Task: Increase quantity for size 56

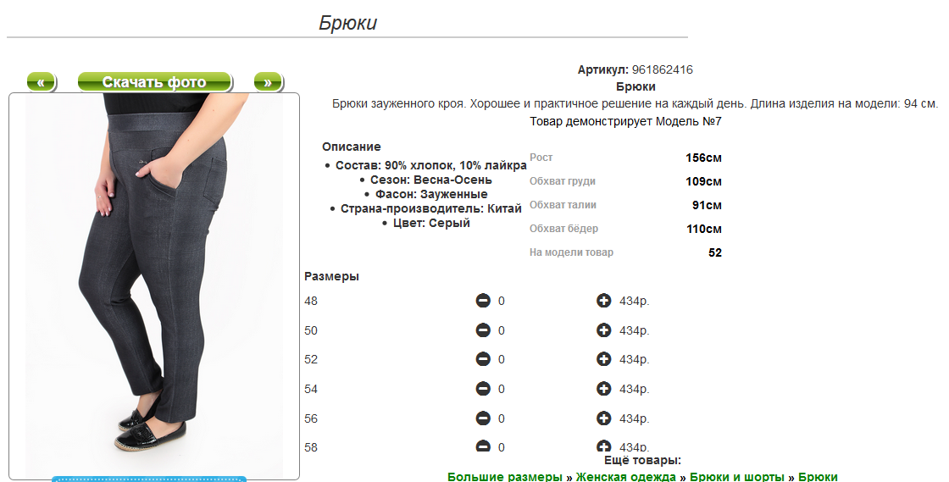Action: click(x=603, y=418)
